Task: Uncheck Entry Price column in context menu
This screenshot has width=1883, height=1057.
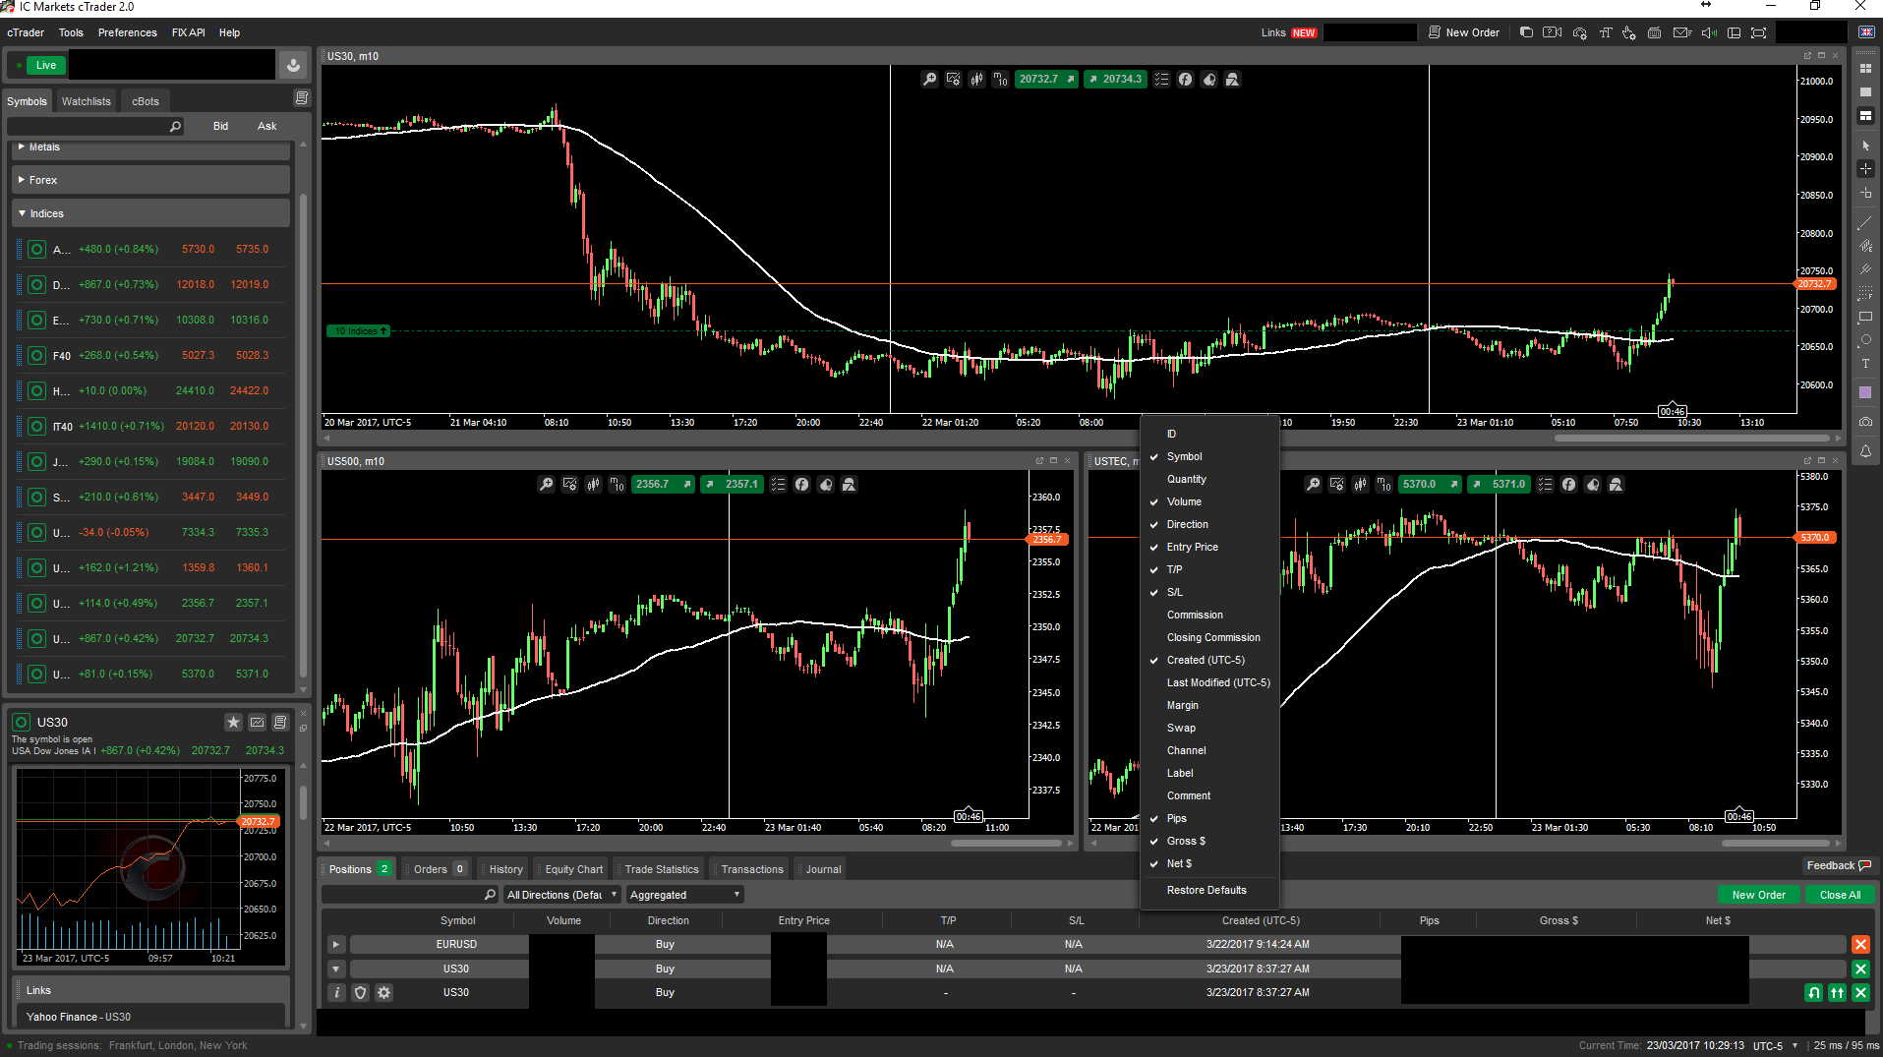Action: click(1209, 548)
